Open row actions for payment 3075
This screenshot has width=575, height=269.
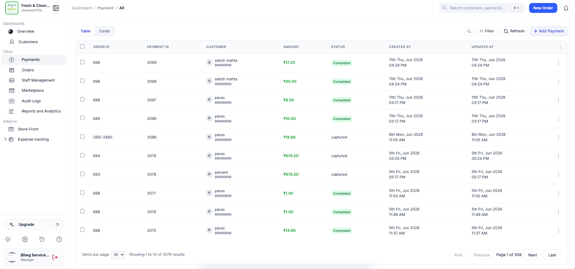pyautogui.click(x=558, y=231)
